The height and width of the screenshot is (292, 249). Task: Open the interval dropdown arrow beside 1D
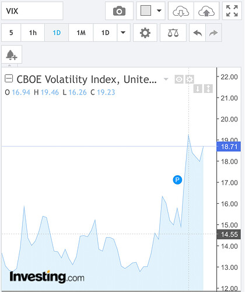point(123,33)
